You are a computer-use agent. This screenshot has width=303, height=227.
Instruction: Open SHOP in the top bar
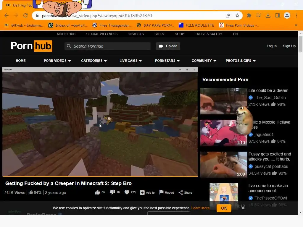pyautogui.click(x=179, y=34)
